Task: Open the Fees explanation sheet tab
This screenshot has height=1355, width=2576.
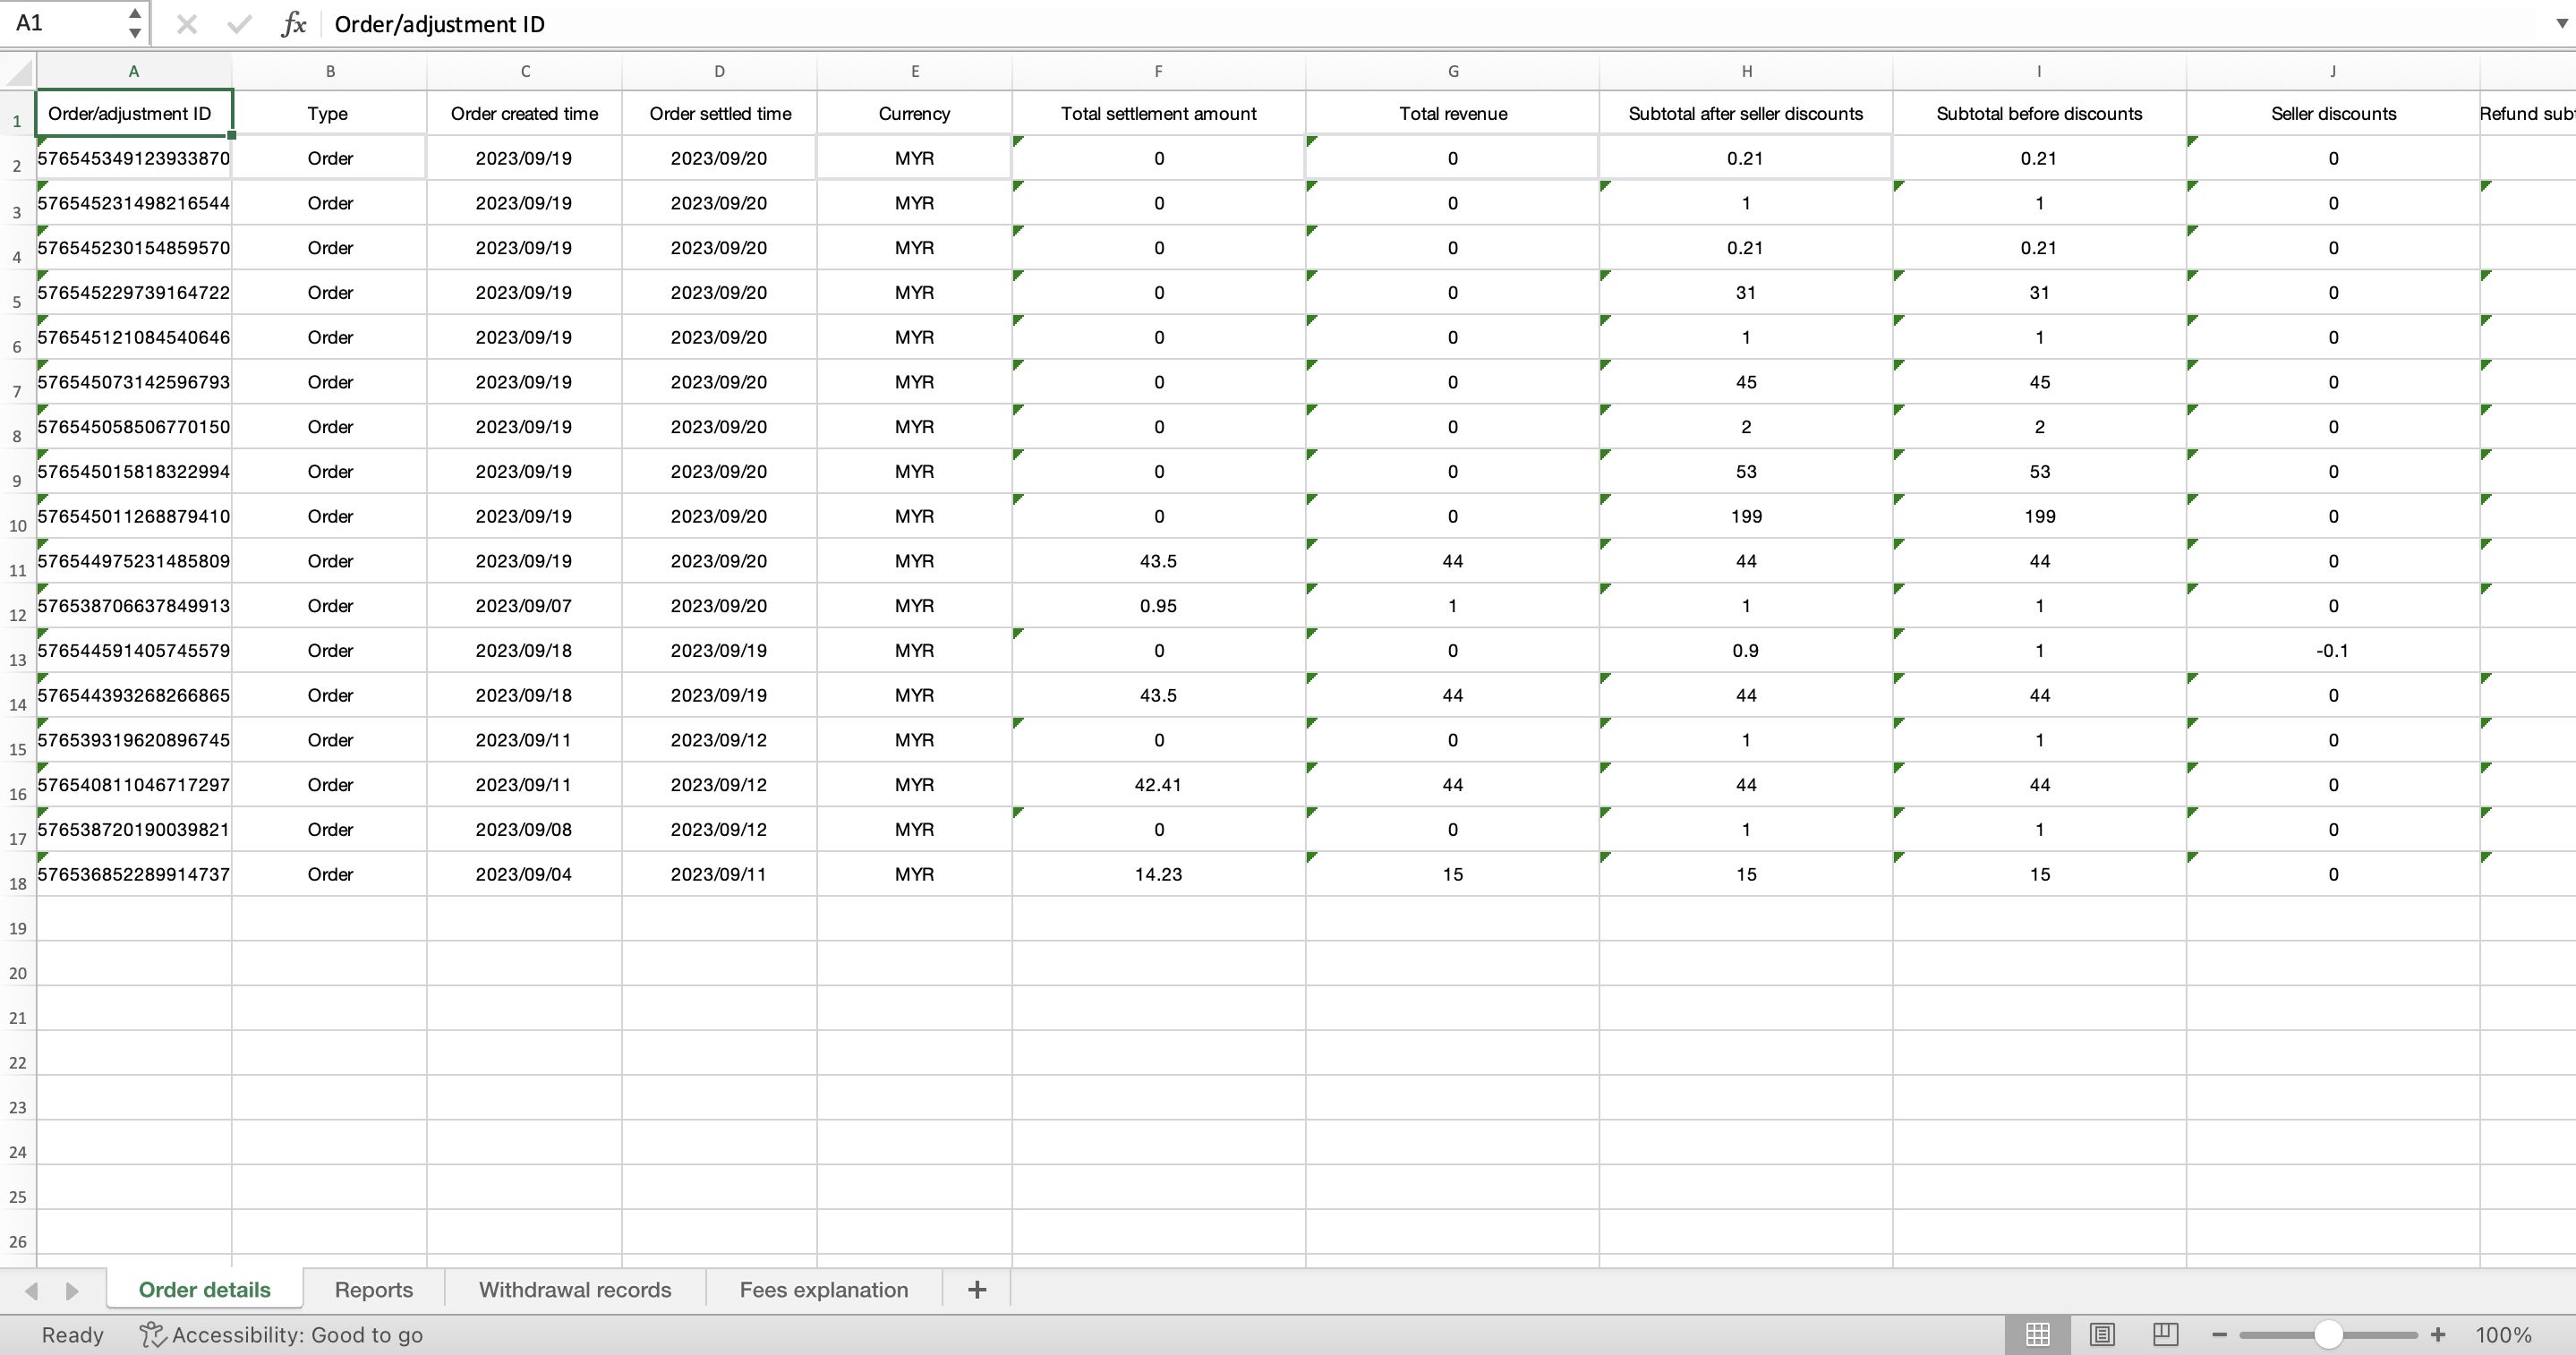Action: pos(823,1290)
